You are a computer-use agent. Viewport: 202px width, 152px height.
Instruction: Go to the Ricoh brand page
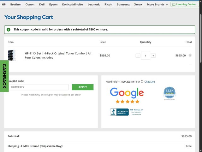tap(108, 4)
